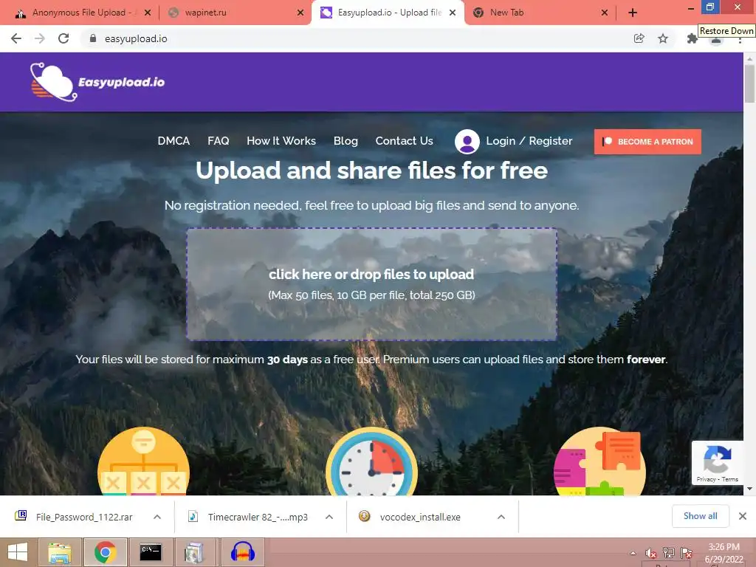Click the scrollbar down arrow
756x567 pixels.
click(749, 489)
